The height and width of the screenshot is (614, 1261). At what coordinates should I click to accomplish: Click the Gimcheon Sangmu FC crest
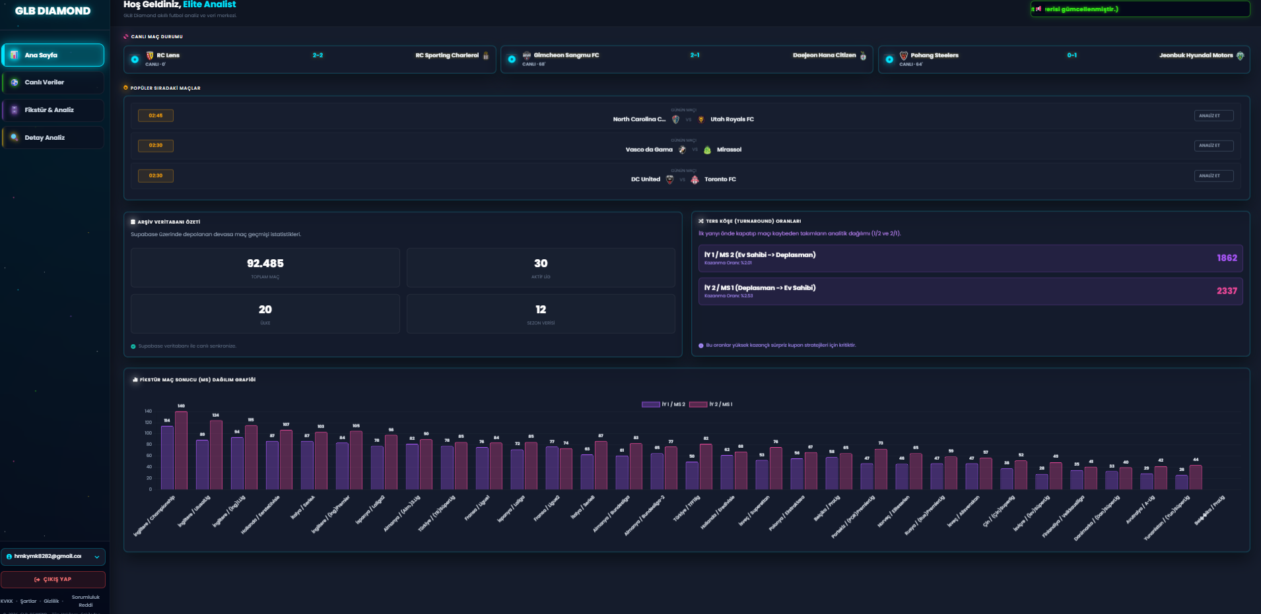pos(527,55)
